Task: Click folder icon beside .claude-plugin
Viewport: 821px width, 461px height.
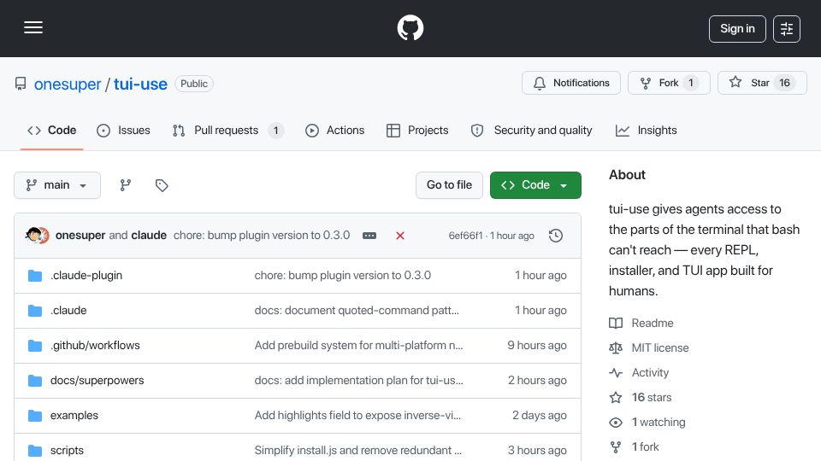Action: click(x=34, y=276)
